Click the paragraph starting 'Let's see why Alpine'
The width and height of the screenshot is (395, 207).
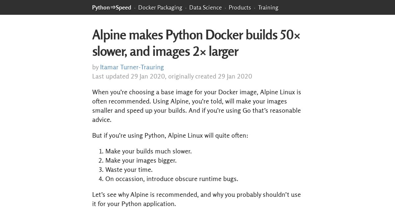pyautogui.click(x=197, y=199)
